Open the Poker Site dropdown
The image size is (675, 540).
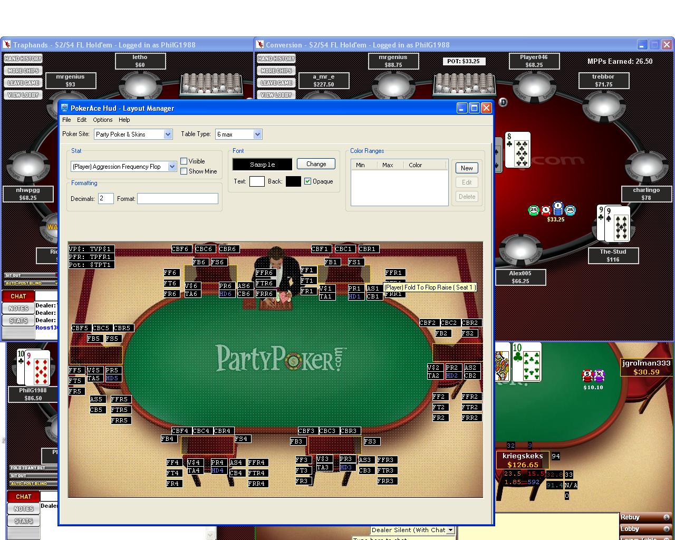(x=168, y=134)
